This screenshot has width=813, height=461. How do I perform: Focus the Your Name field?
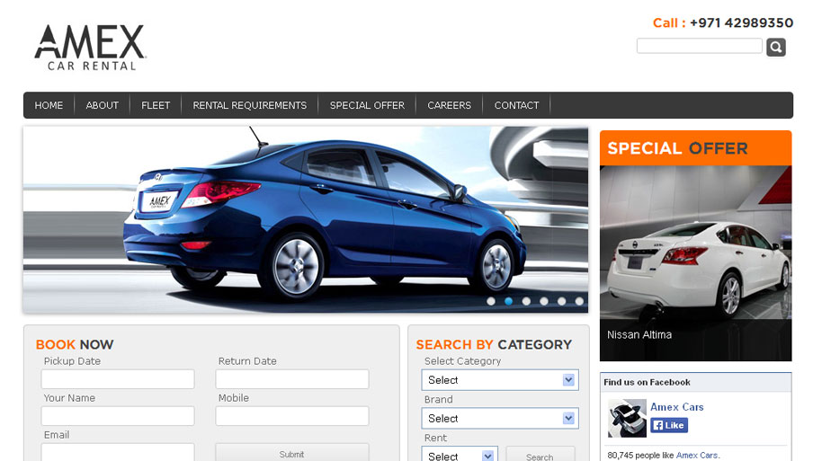click(x=118, y=416)
